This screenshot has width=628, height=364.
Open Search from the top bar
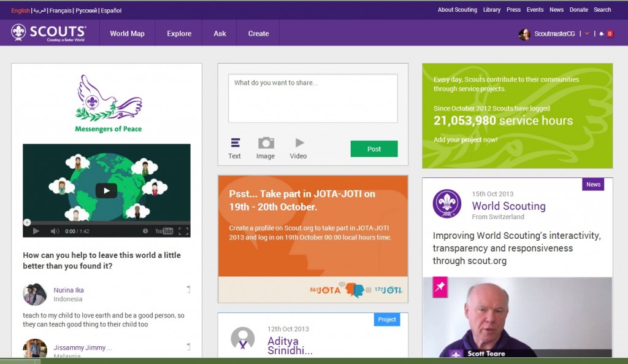(x=602, y=10)
